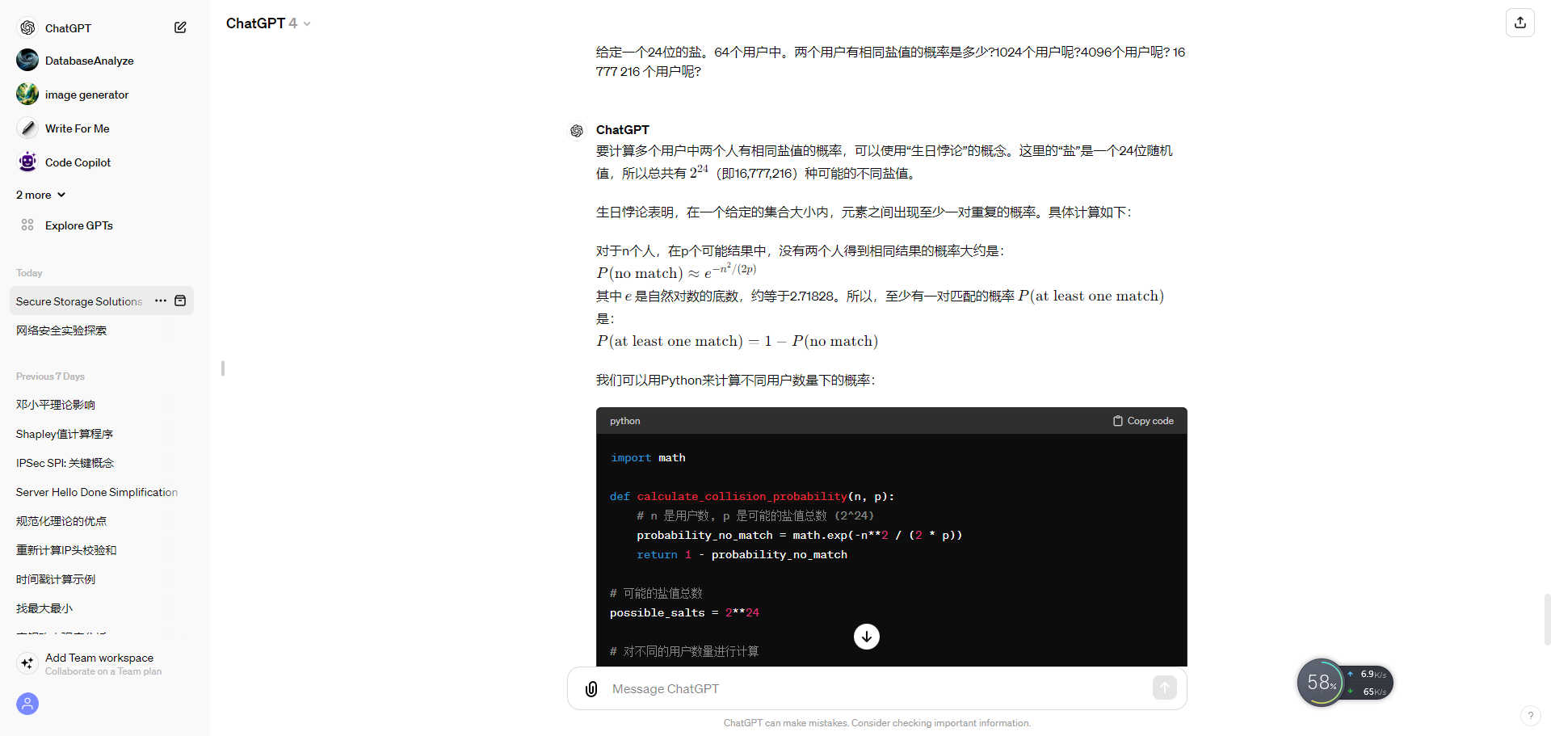Click the 'P(at least one match) = 1 −' formula
1551x736 pixels.
[x=737, y=341]
